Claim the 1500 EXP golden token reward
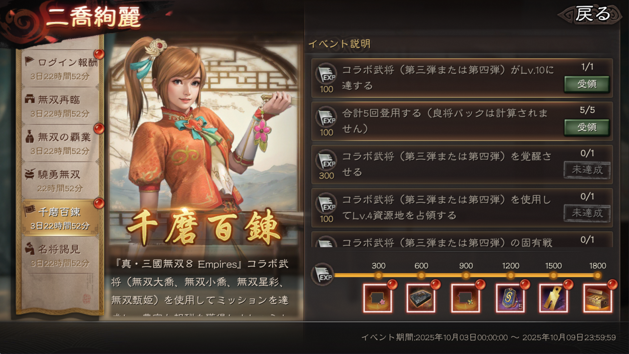This screenshot has height=354, width=629. tap(553, 298)
